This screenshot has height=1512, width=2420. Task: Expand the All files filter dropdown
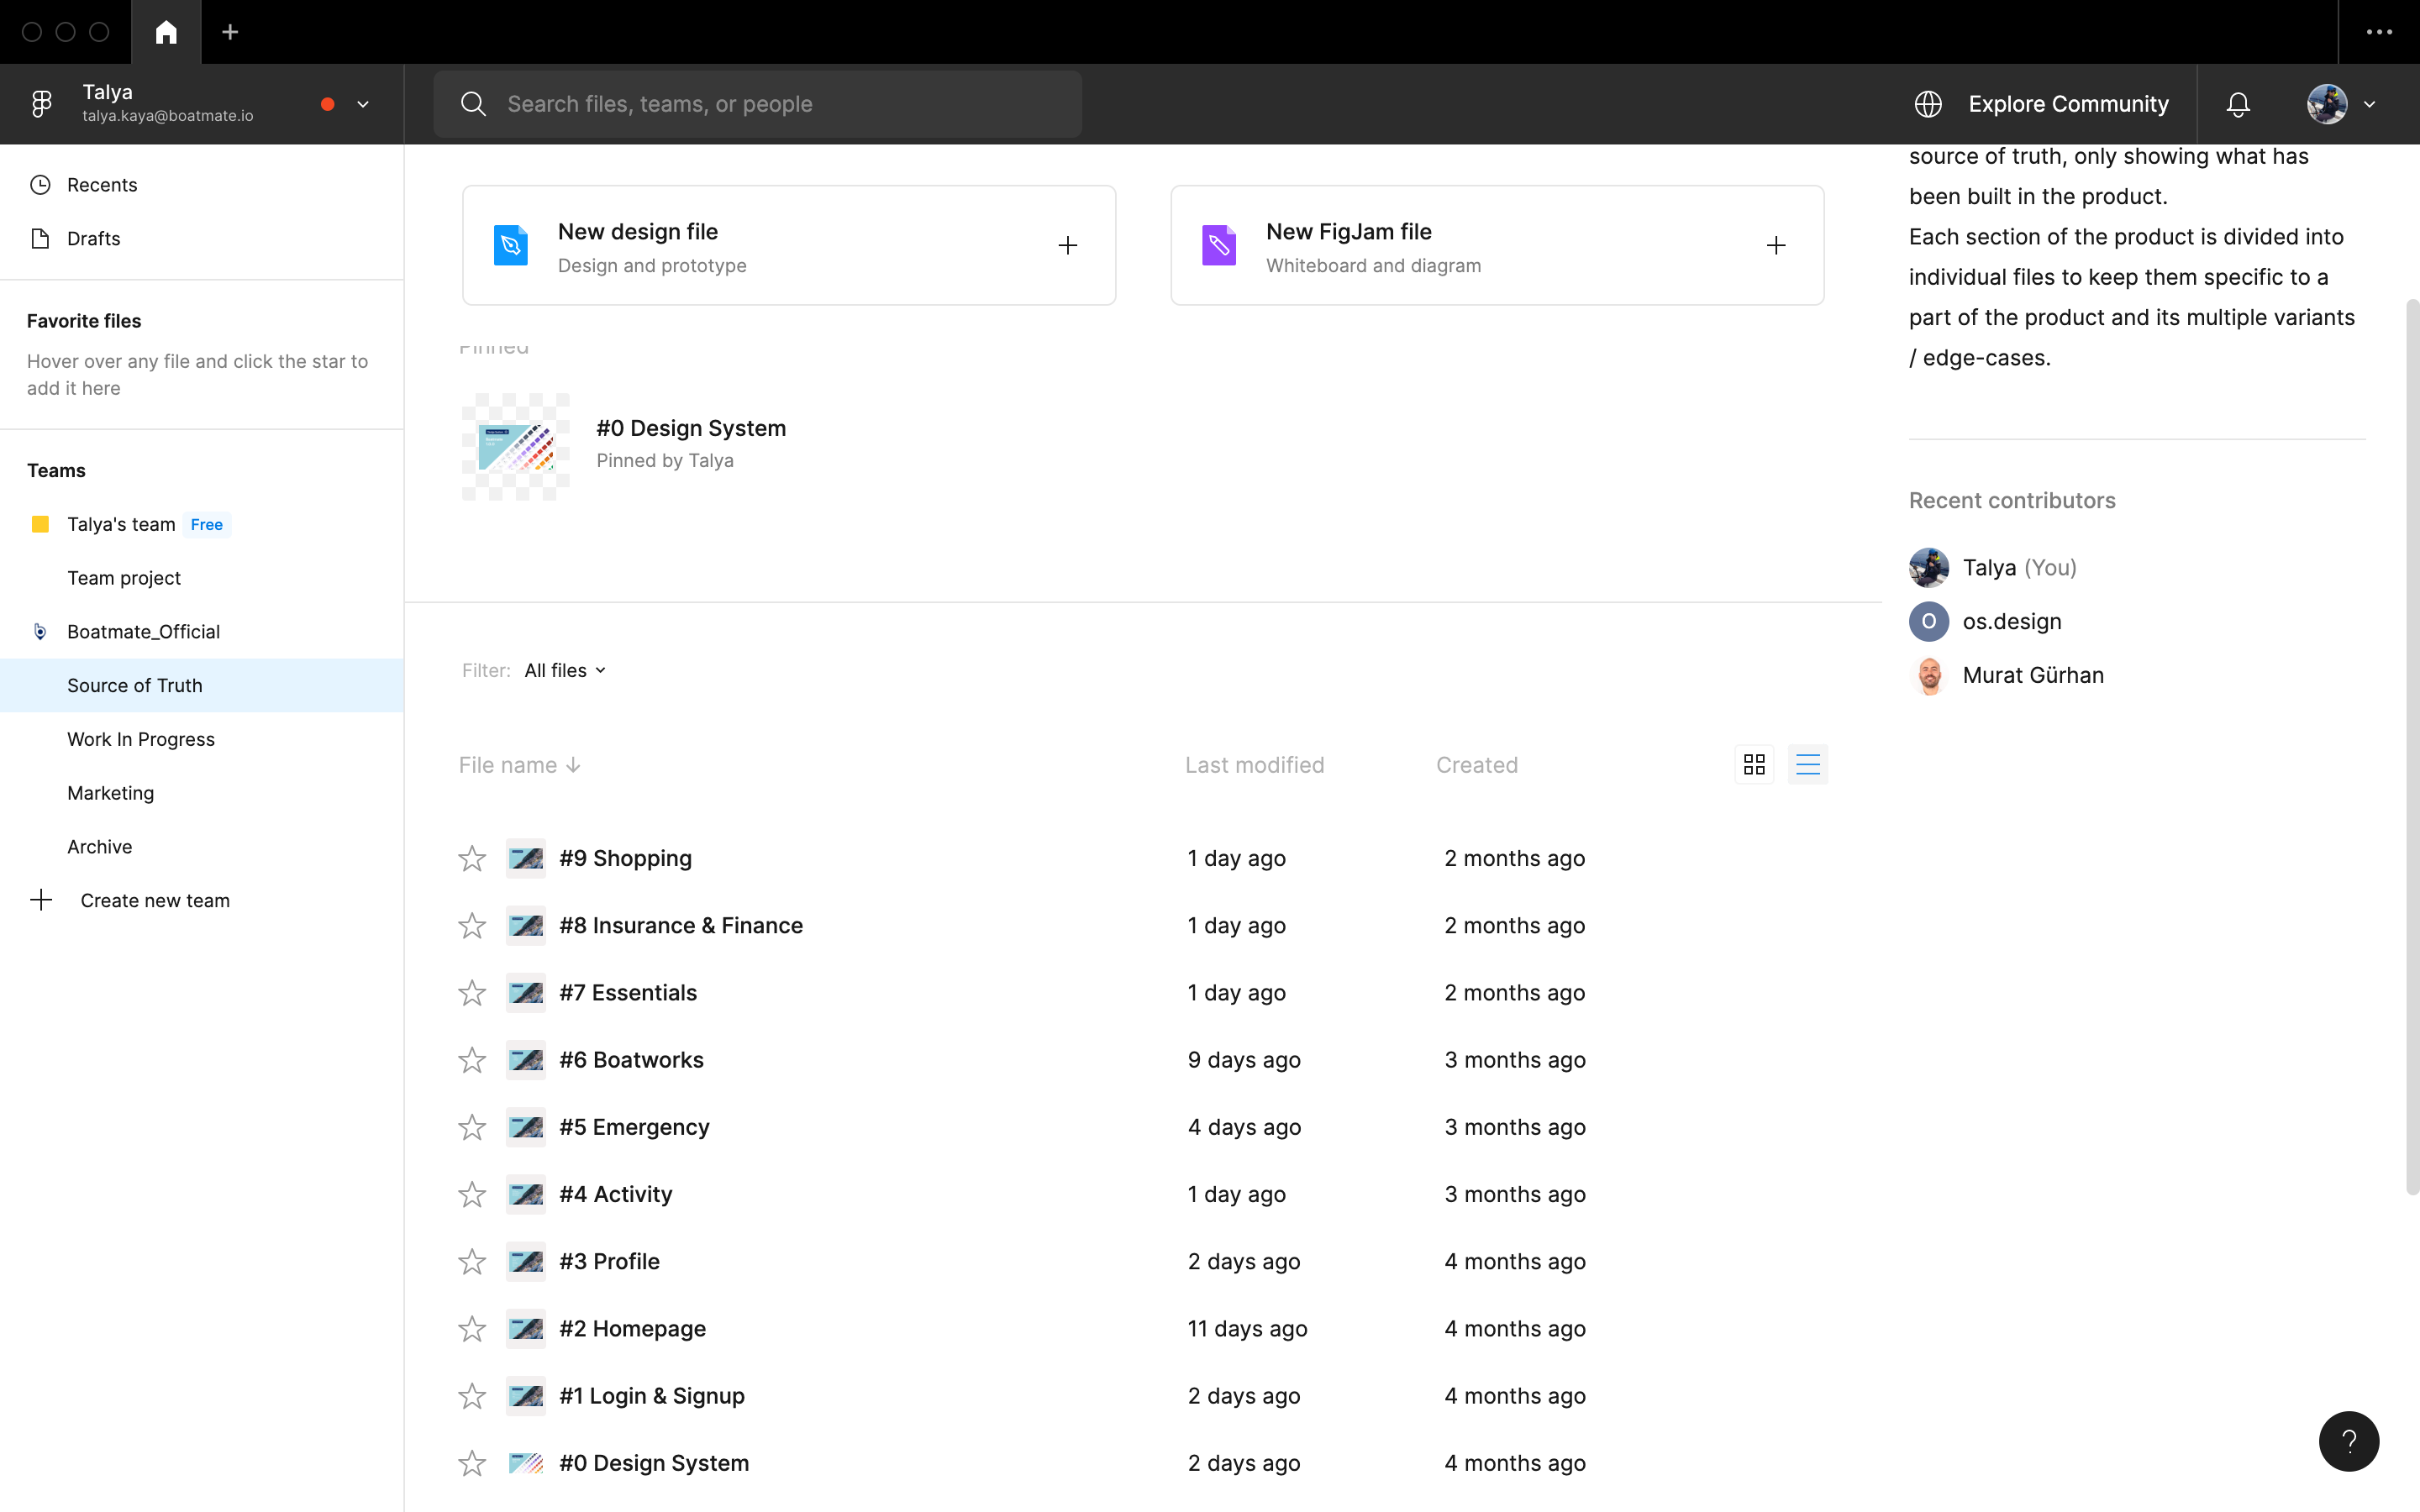click(565, 671)
